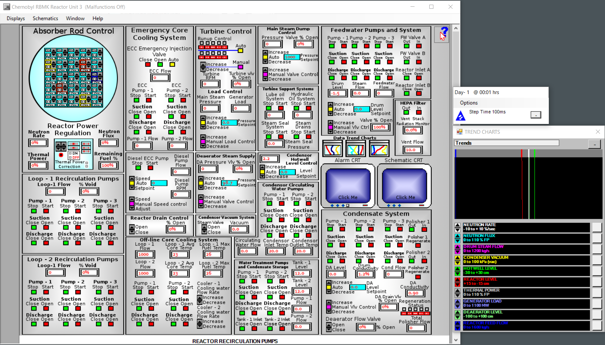Open the first Data Trend Charts icon
Viewport: 605px width, 345px height.
(x=332, y=149)
